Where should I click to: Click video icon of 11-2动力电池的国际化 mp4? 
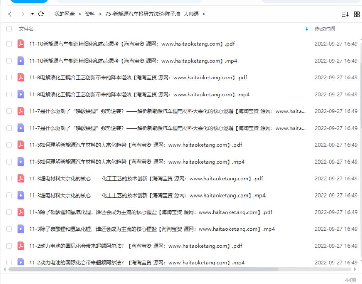click(x=21, y=262)
